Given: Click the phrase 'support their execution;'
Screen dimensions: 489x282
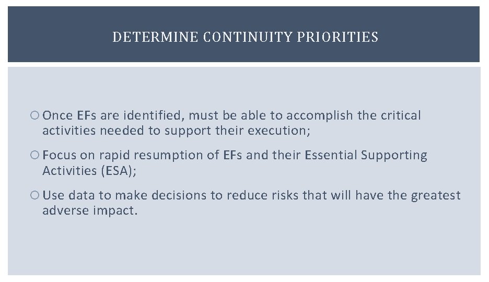Looking at the screenshot, I should point(237,131).
